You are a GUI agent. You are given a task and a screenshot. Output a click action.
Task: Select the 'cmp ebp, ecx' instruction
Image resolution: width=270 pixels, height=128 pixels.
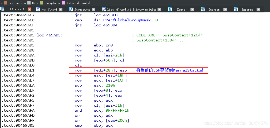[94, 125]
